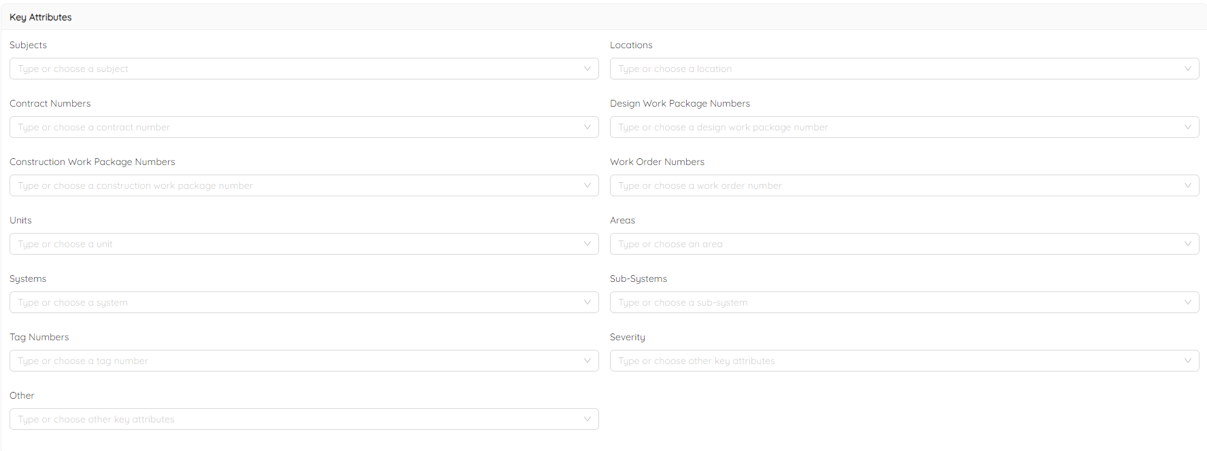This screenshot has width=1207, height=451.
Task: Click the Sub-Systems dropdown chevron icon
Action: click(x=1188, y=302)
